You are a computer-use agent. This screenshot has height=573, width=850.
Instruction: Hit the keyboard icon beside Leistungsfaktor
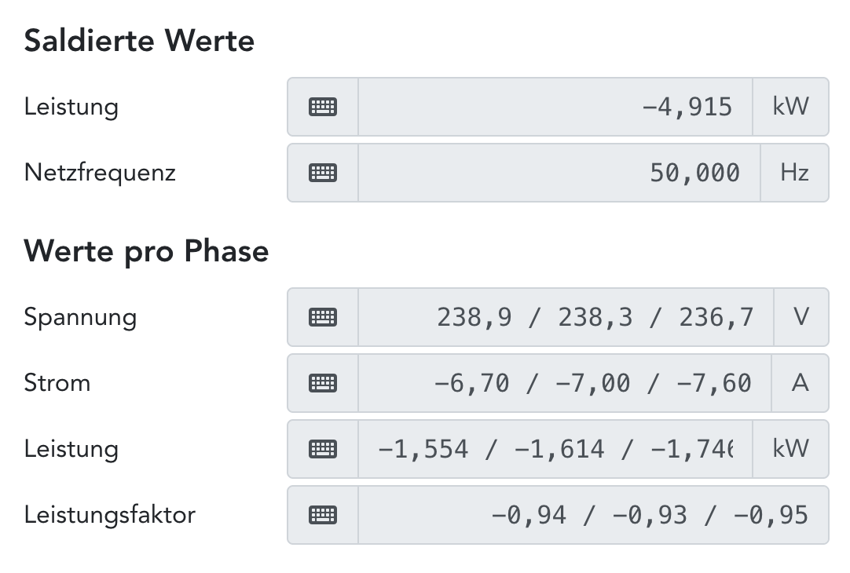coord(323,515)
